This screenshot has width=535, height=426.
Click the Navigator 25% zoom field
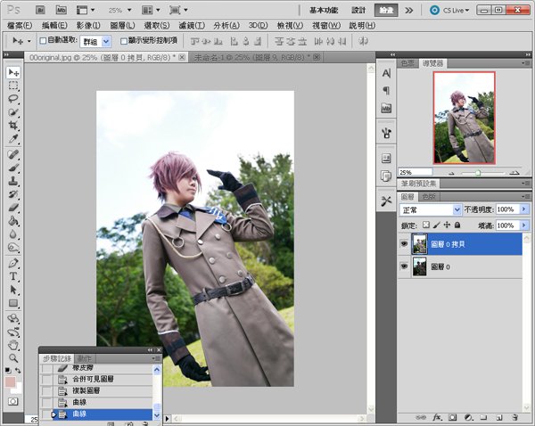click(416, 172)
